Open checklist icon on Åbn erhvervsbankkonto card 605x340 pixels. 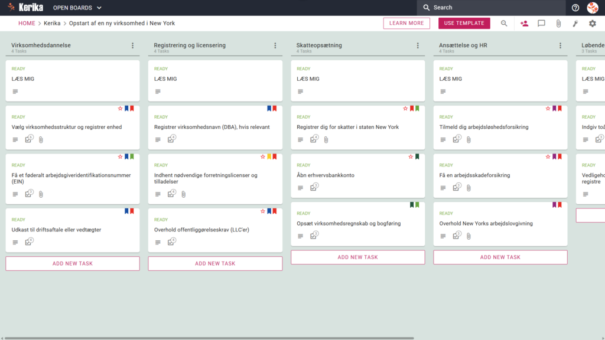314,187
